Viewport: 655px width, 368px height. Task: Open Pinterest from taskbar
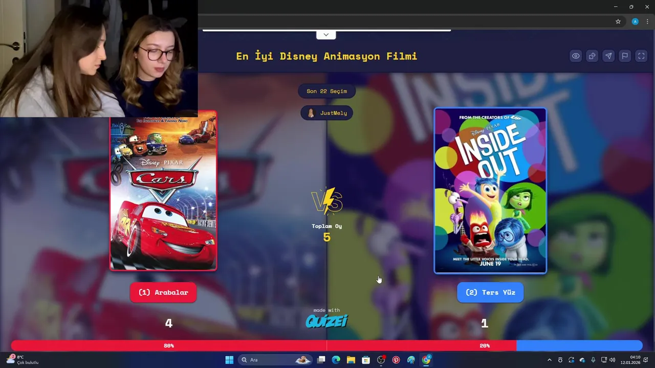(x=396, y=360)
